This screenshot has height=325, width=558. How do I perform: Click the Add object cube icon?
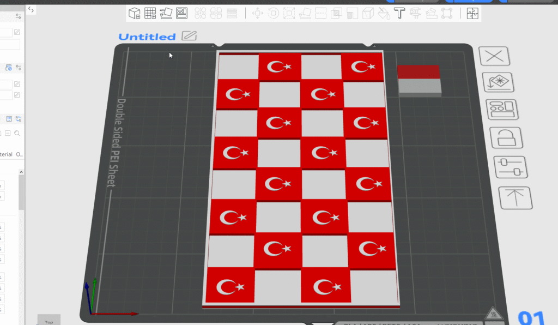pyautogui.click(x=134, y=13)
